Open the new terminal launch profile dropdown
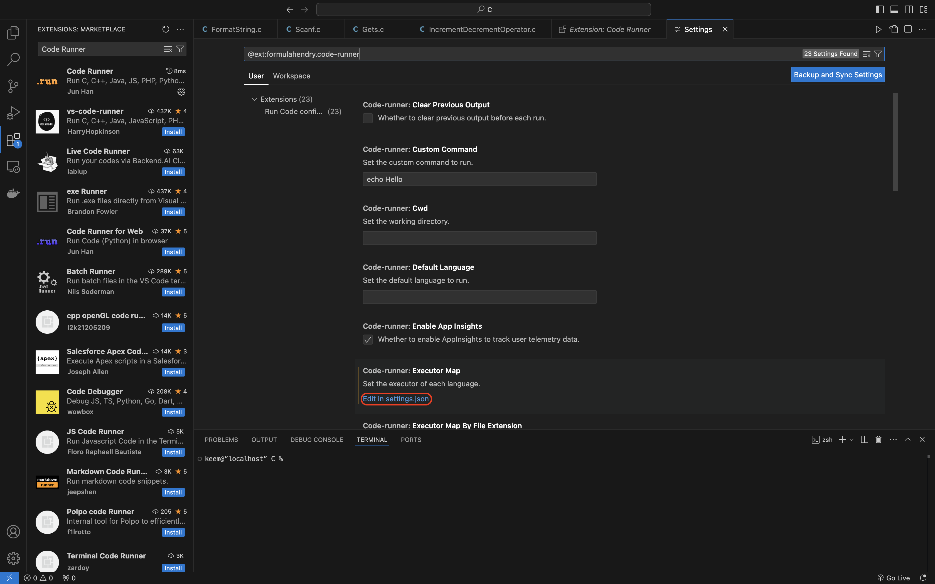This screenshot has width=935, height=584. pyautogui.click(x=852, y=440)
